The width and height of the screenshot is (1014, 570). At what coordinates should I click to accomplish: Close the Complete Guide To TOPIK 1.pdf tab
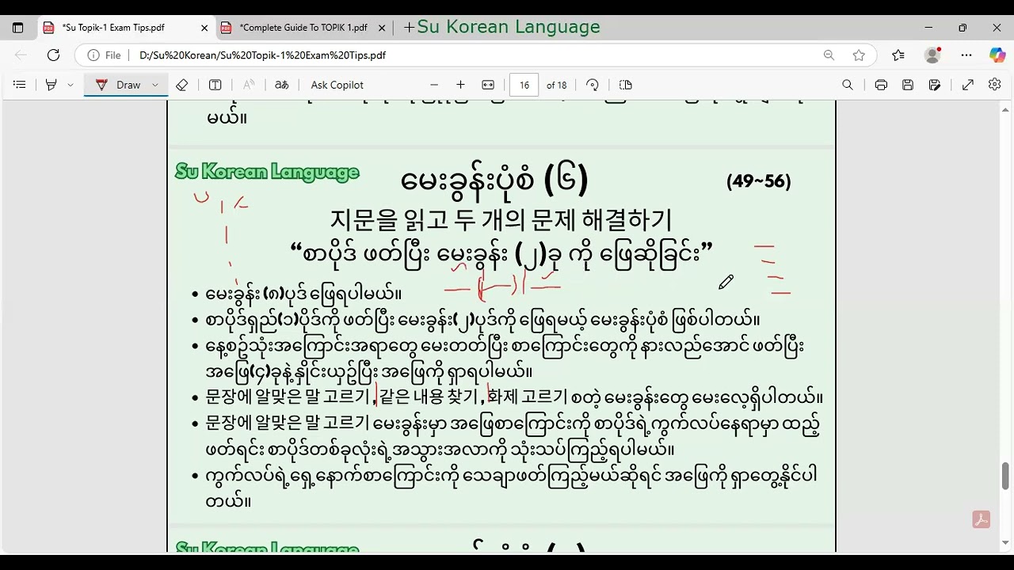(382, 28)
